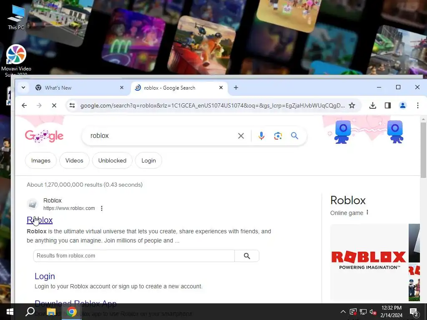The width and height of the screenshot is (427, 320).
Task: Open https://www.roblox.com result URL
Action: [69, 208]
